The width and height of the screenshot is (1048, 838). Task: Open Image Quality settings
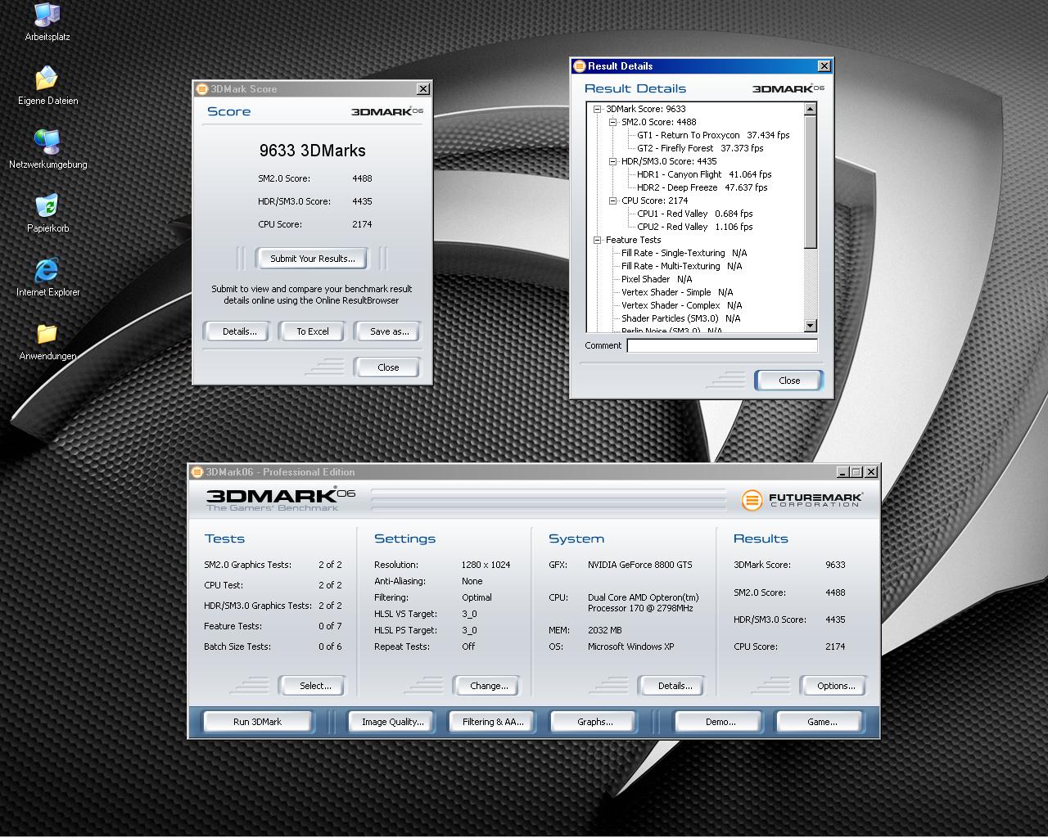[393, 722]
